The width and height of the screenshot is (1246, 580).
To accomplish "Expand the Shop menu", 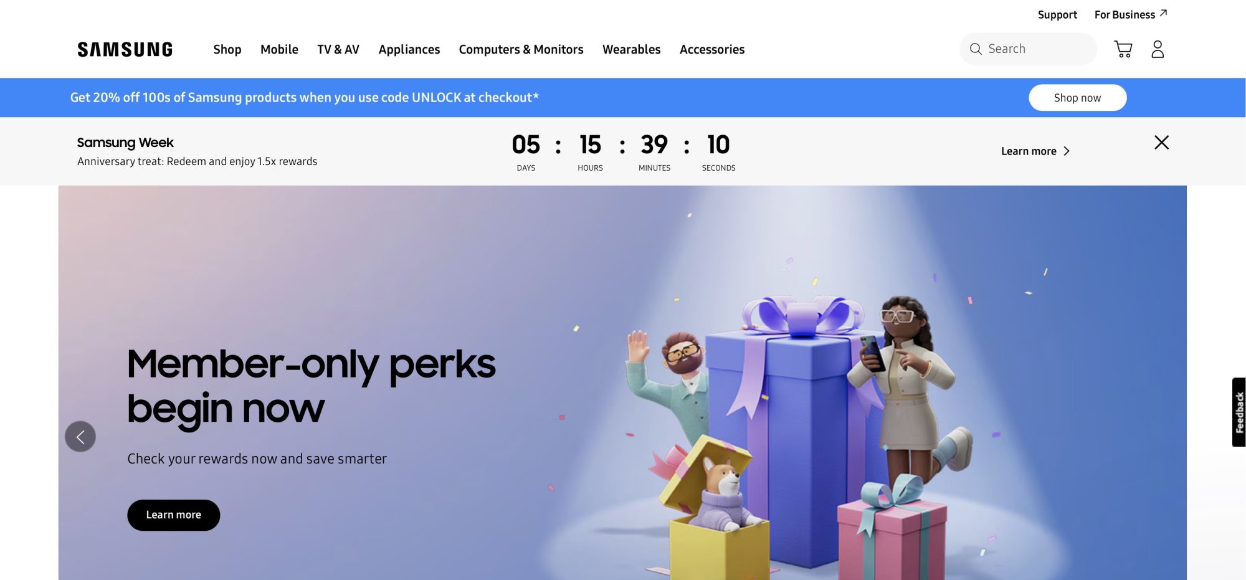I will pyautogui.click(x=227, y=49).
